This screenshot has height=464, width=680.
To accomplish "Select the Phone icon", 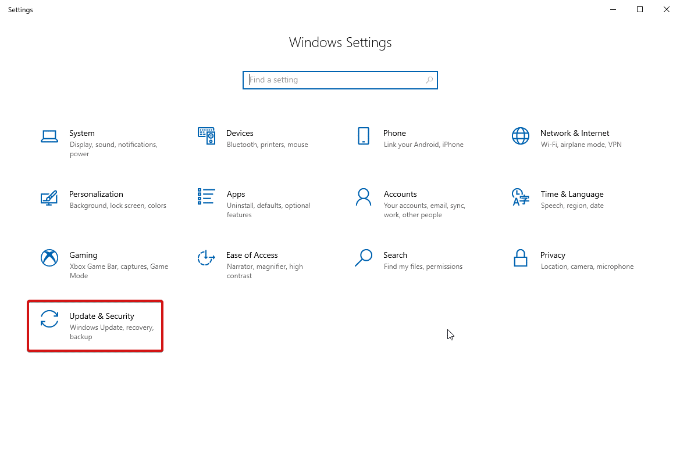I will pyautogui.click(x=363, y=137).
